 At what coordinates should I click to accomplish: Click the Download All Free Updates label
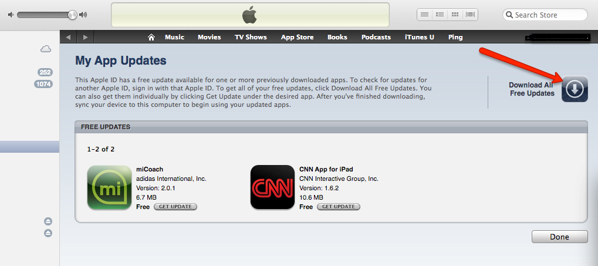coord(532,89)
